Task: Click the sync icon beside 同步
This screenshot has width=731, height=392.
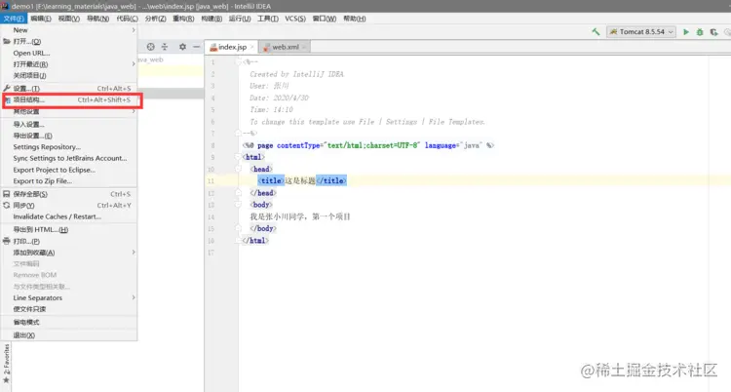Action: coord(7,206)
